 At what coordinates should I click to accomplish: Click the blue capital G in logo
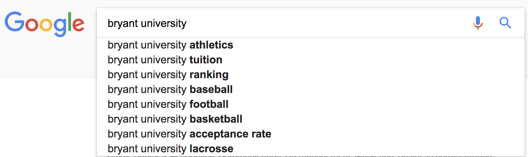click(14, 21)
